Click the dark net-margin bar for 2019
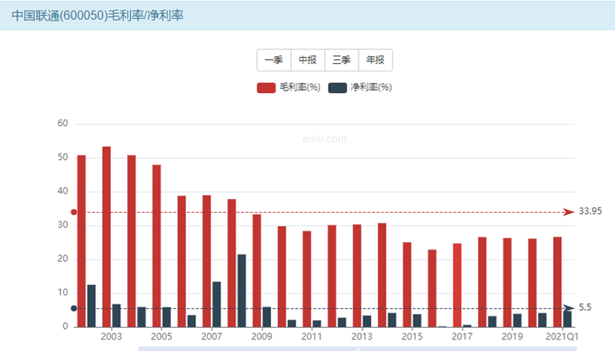Image resolution: width=615 pixels, height=351 pixels. [x=517, y=320]
